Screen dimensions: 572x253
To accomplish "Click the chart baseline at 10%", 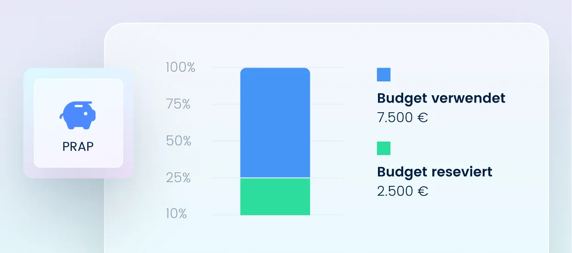I will click(x=326, y=215).
